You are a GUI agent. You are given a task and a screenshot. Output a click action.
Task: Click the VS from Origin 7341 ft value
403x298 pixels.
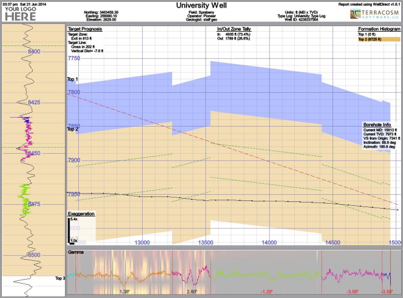point(381,138)
